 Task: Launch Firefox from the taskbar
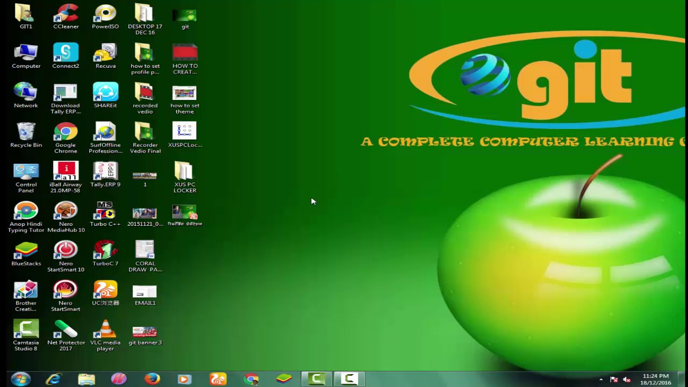coord(152,379)
